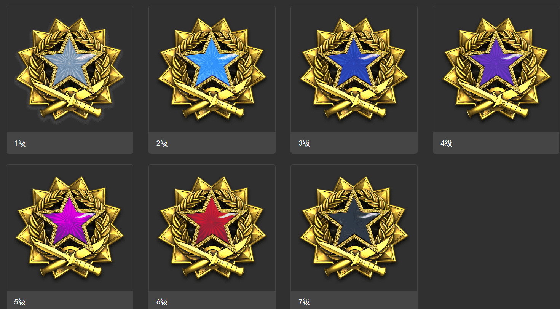Select the magenta star level 5 medal
560x309 pixels.
tap(70, 228)
